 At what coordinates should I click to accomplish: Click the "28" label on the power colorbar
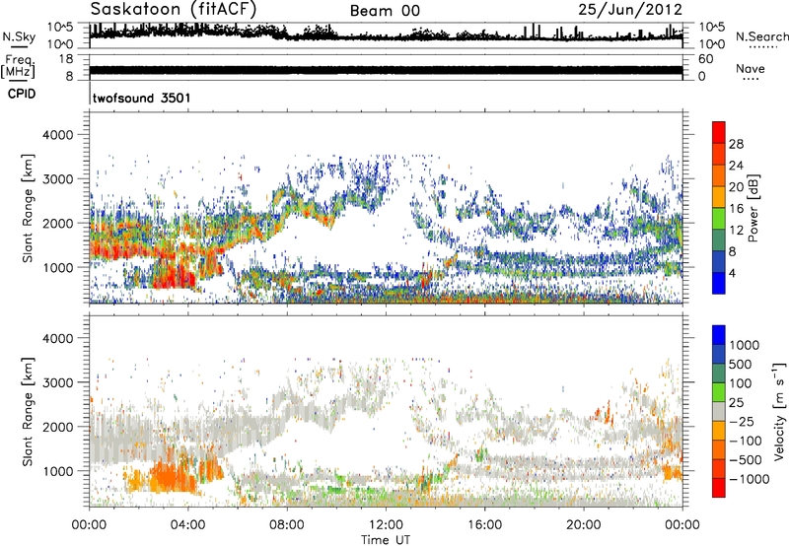pos(736,144)
